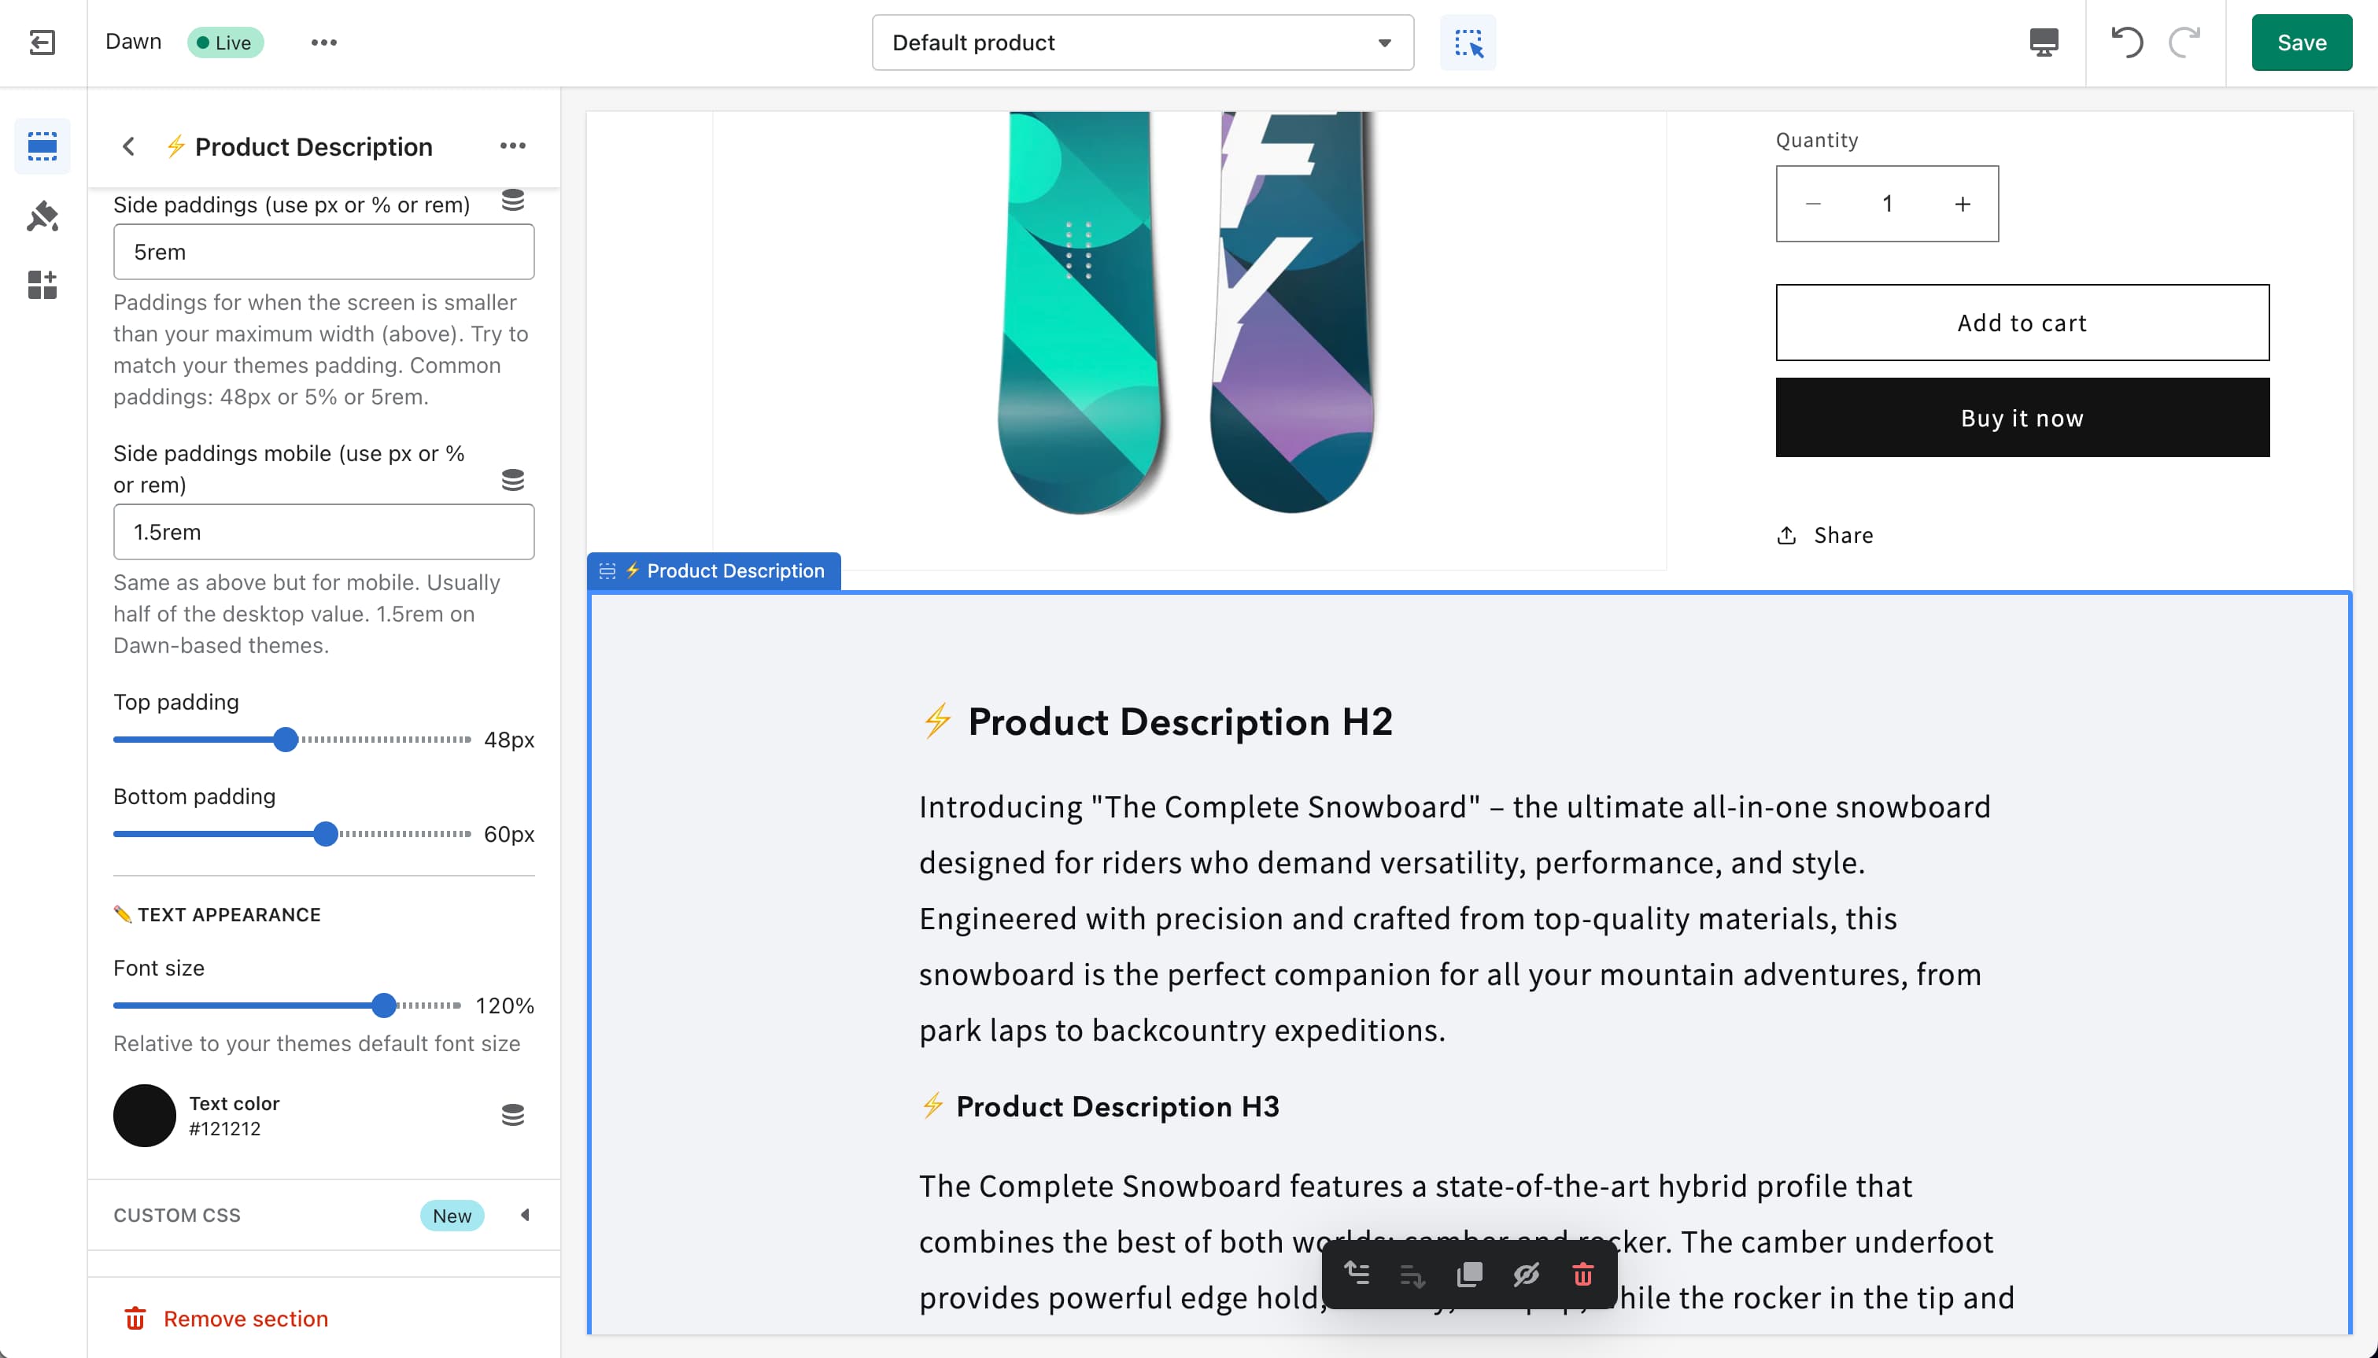Select the element picker tool near product dropdown

pyautogui.click(x=1467, y=42)
